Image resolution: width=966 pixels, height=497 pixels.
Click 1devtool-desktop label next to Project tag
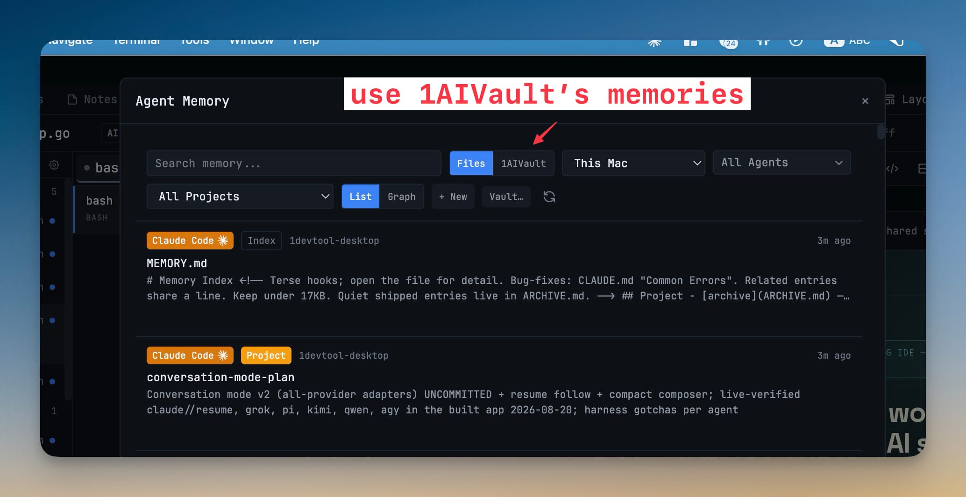[344, 355]
